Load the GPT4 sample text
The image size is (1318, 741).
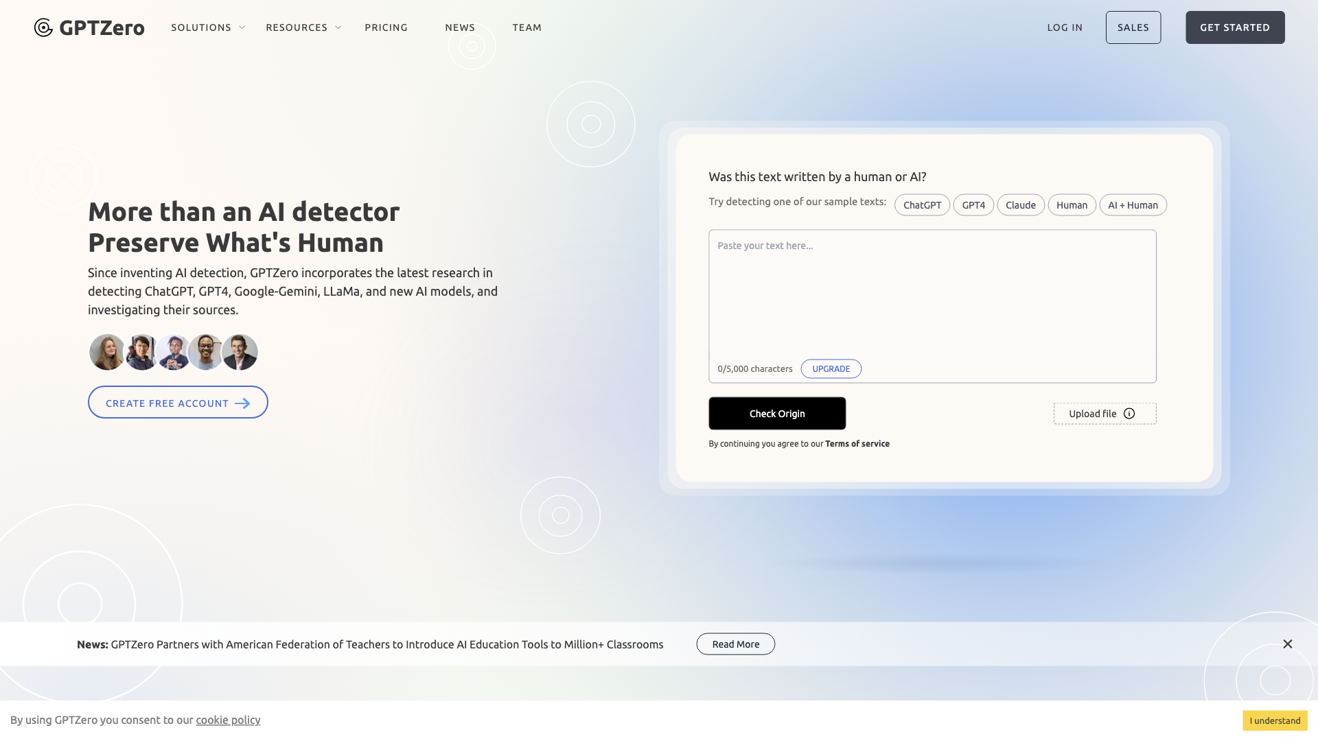click(x=973, y=205)
